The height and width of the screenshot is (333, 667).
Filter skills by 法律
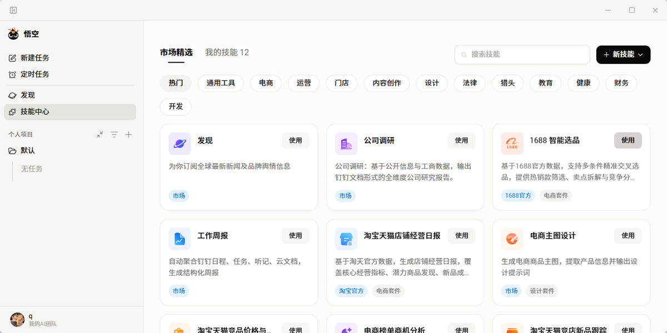pyautogui.click(x=470, y=83)
